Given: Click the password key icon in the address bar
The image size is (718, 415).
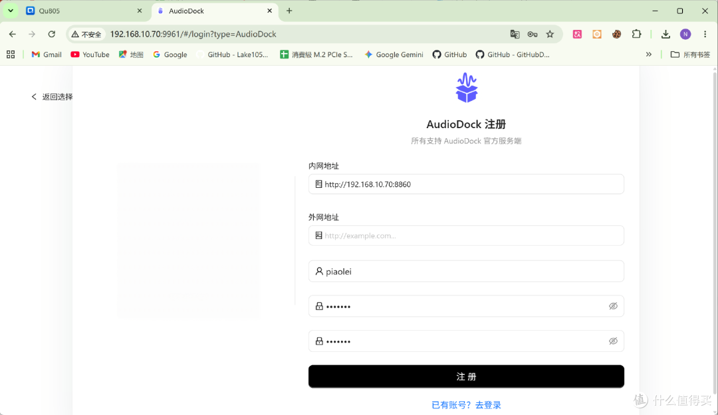Looking at the screenshot, I should tap(532, 34).
